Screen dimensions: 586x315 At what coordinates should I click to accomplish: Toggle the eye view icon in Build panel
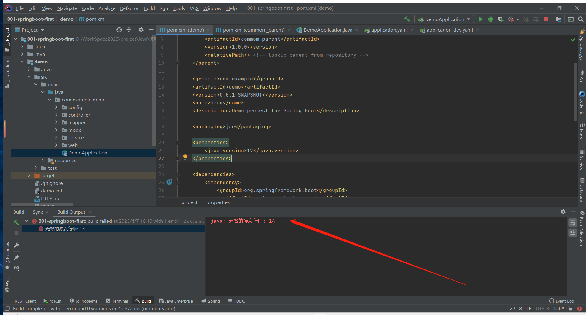tap(16, 268)
